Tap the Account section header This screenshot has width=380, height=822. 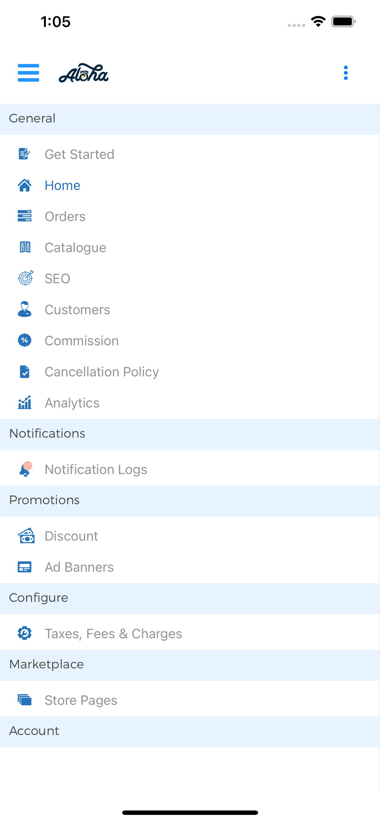pyautogui.click(x=190, y=732)
